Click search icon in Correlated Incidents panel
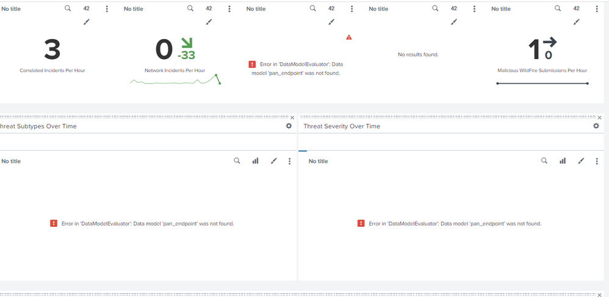 (68, 9)
